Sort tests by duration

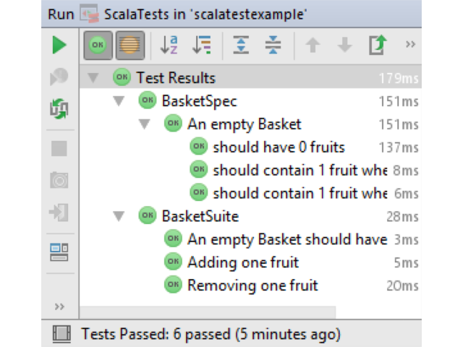(202, 45)
